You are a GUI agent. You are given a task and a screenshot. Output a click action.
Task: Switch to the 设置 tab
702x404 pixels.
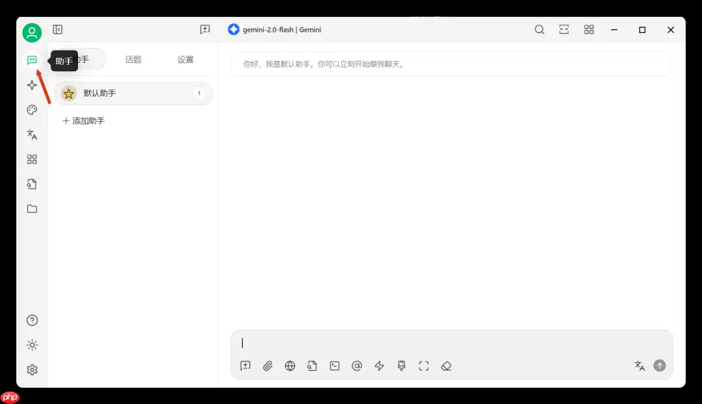tap(185, 59)
